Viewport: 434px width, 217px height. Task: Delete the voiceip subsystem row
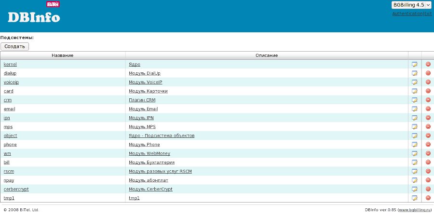click(428, 82)
